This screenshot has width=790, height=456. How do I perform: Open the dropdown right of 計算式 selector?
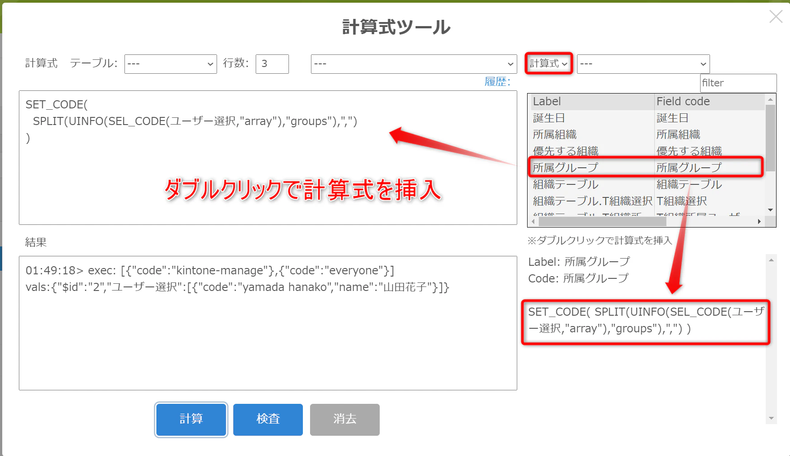point(643,64)
